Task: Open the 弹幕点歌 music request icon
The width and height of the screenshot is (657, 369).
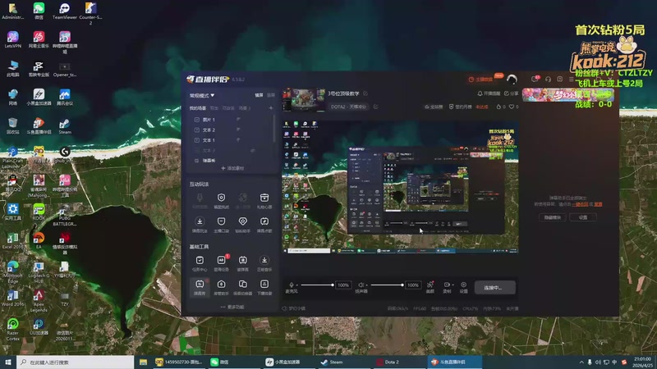Action: tap(264, 224)
